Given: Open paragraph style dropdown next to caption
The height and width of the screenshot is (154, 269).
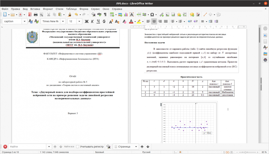Looking at the screenshot, I should pos(24,21).
